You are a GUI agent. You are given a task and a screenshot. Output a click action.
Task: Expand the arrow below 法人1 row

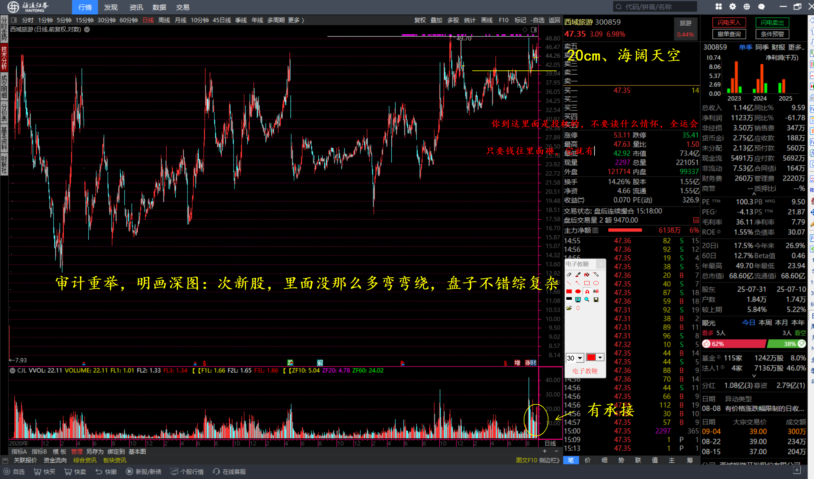tap(754, 376)
